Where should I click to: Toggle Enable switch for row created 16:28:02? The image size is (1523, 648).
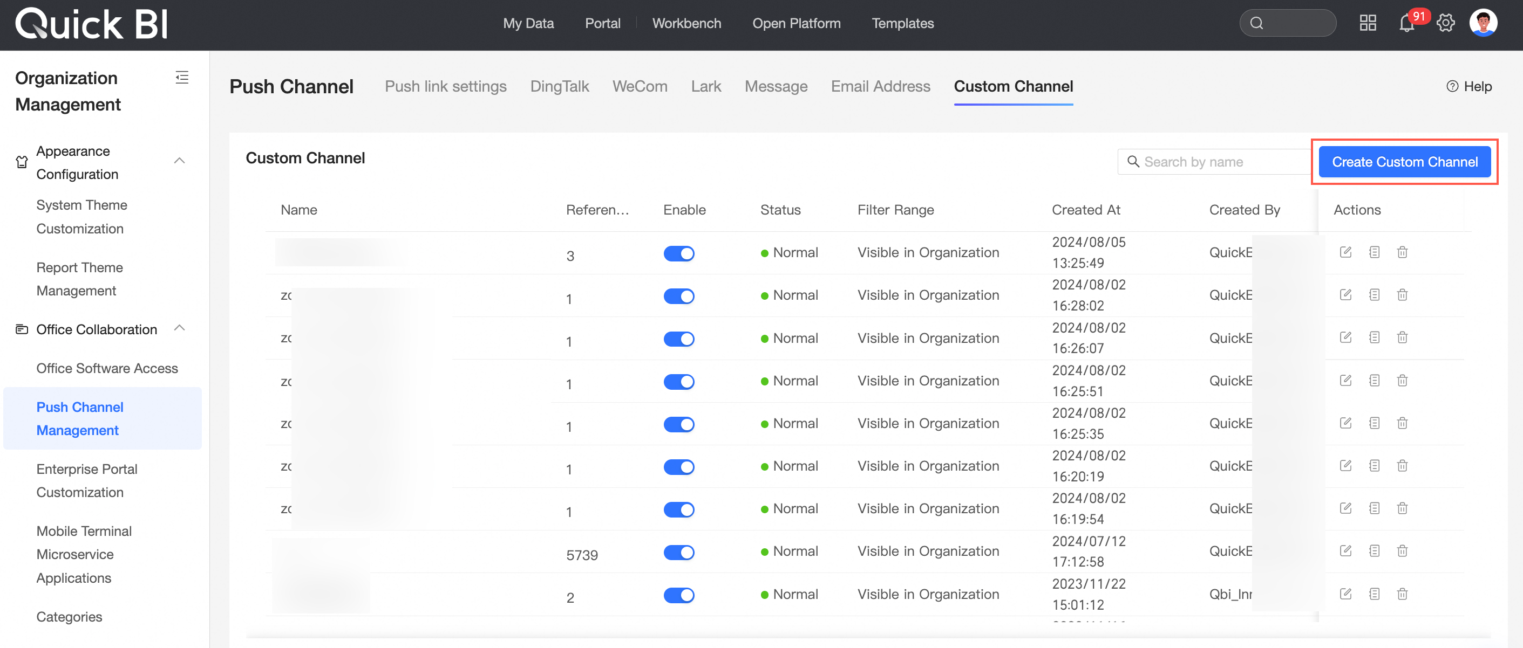click(679, 296)
